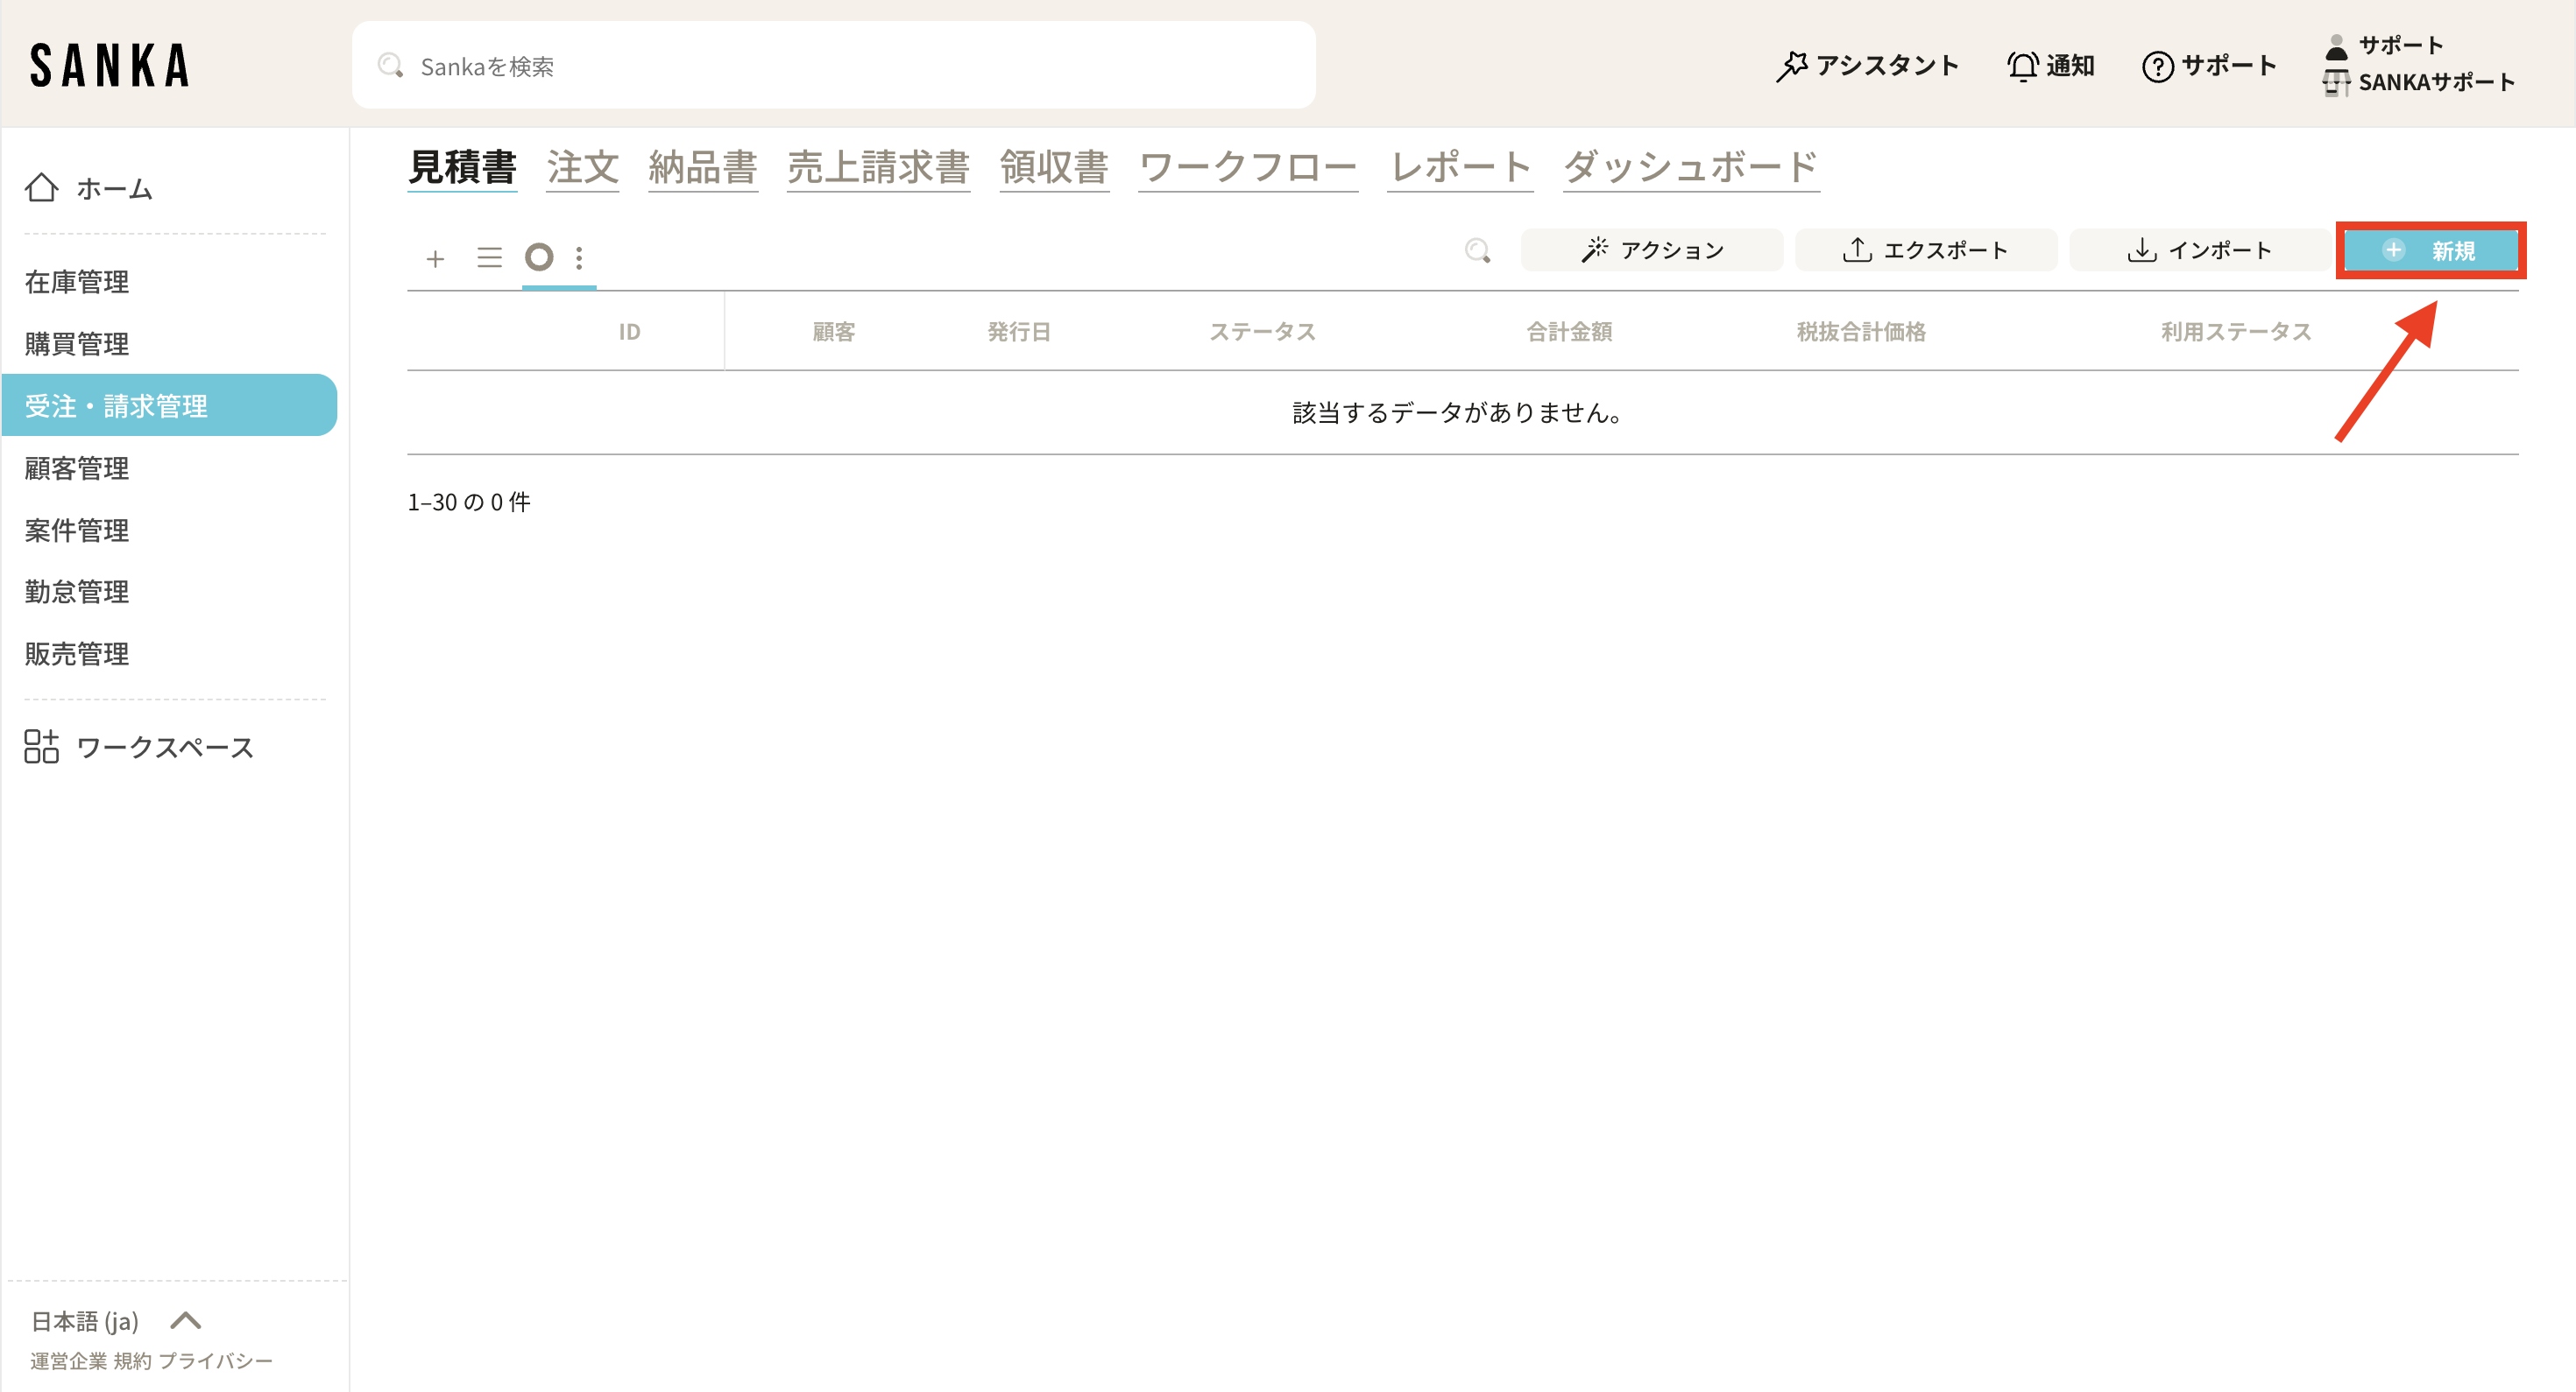The height and width of the screenshot is (1392, 2576).
Task: Open the プライバシー footer link
Action: [x=215, y=1361]
